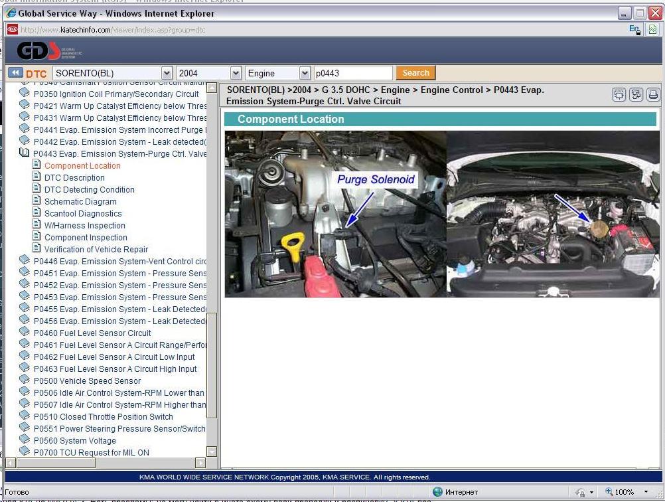The width and height of the screenshot is (665, 502).
Task: Click the back arrows icon beside DTC
Action: (x=15, y=73)
